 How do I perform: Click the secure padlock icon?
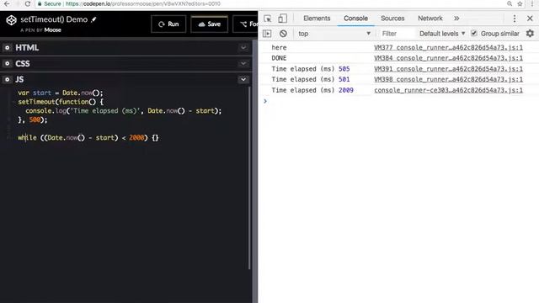pyautogui.click(x=40, y=3)
